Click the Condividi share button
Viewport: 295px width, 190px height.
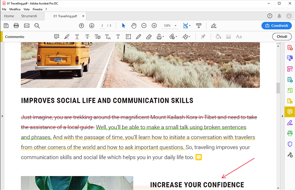click(276, 25)
